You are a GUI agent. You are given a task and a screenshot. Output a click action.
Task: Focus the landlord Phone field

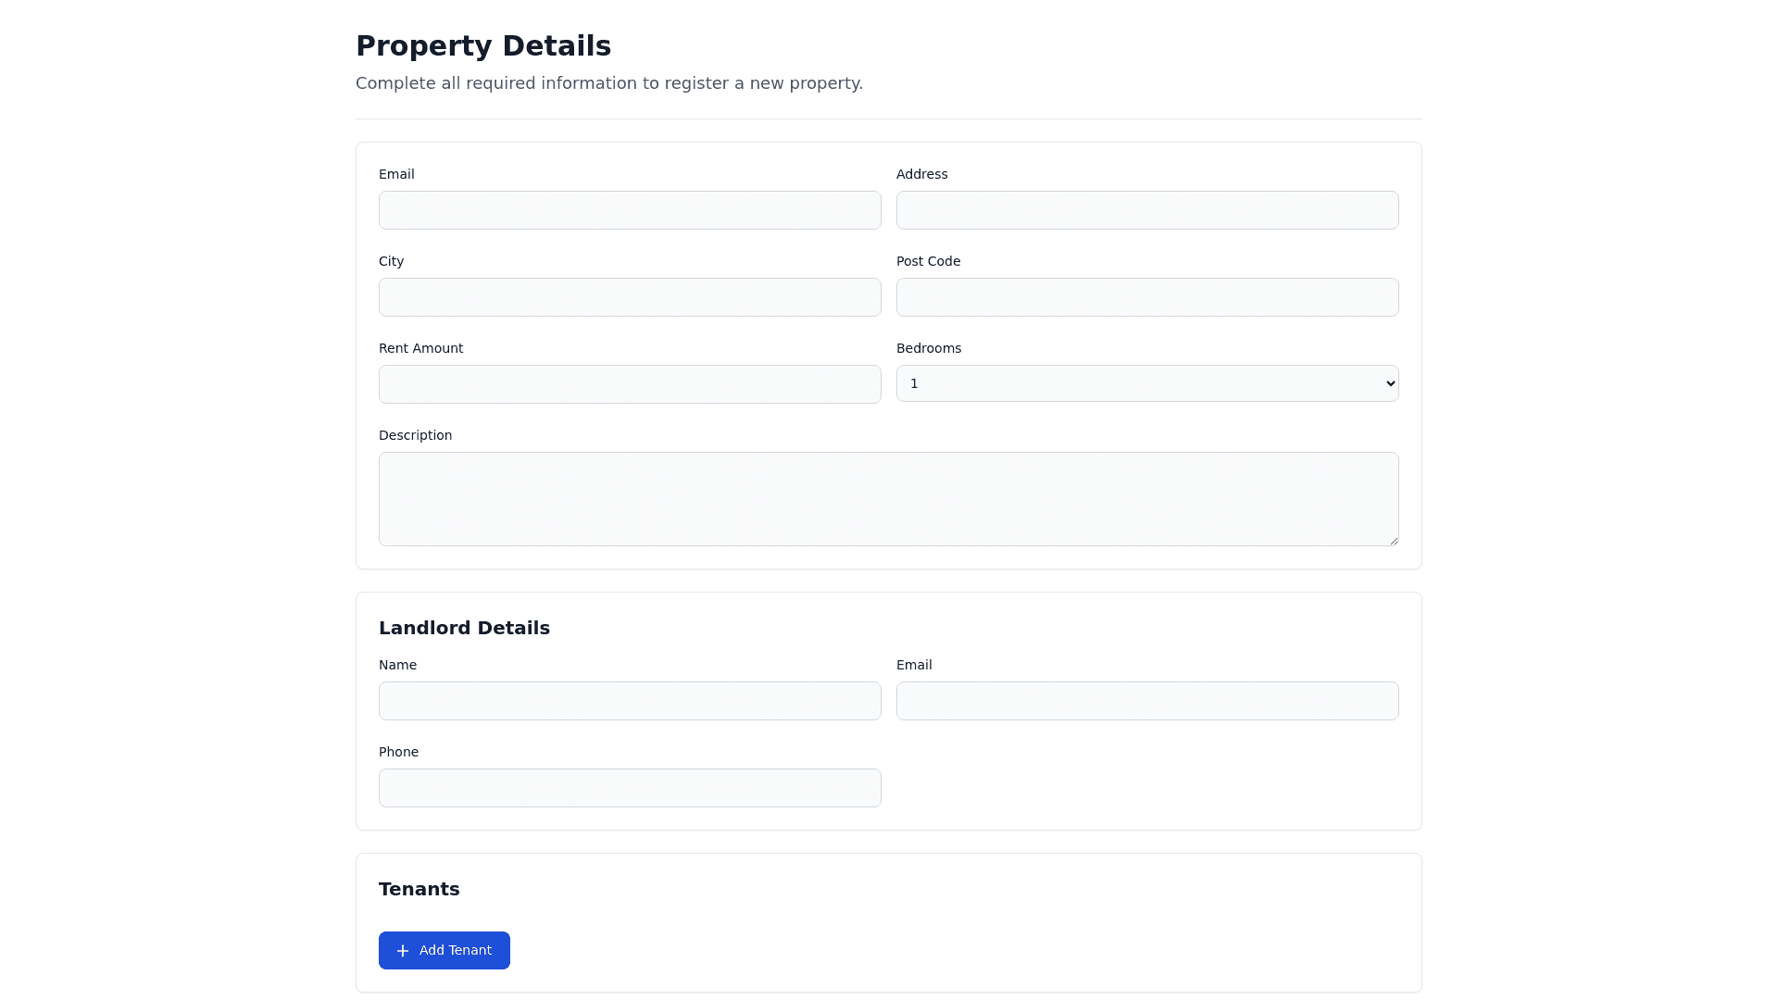[630, 788]
